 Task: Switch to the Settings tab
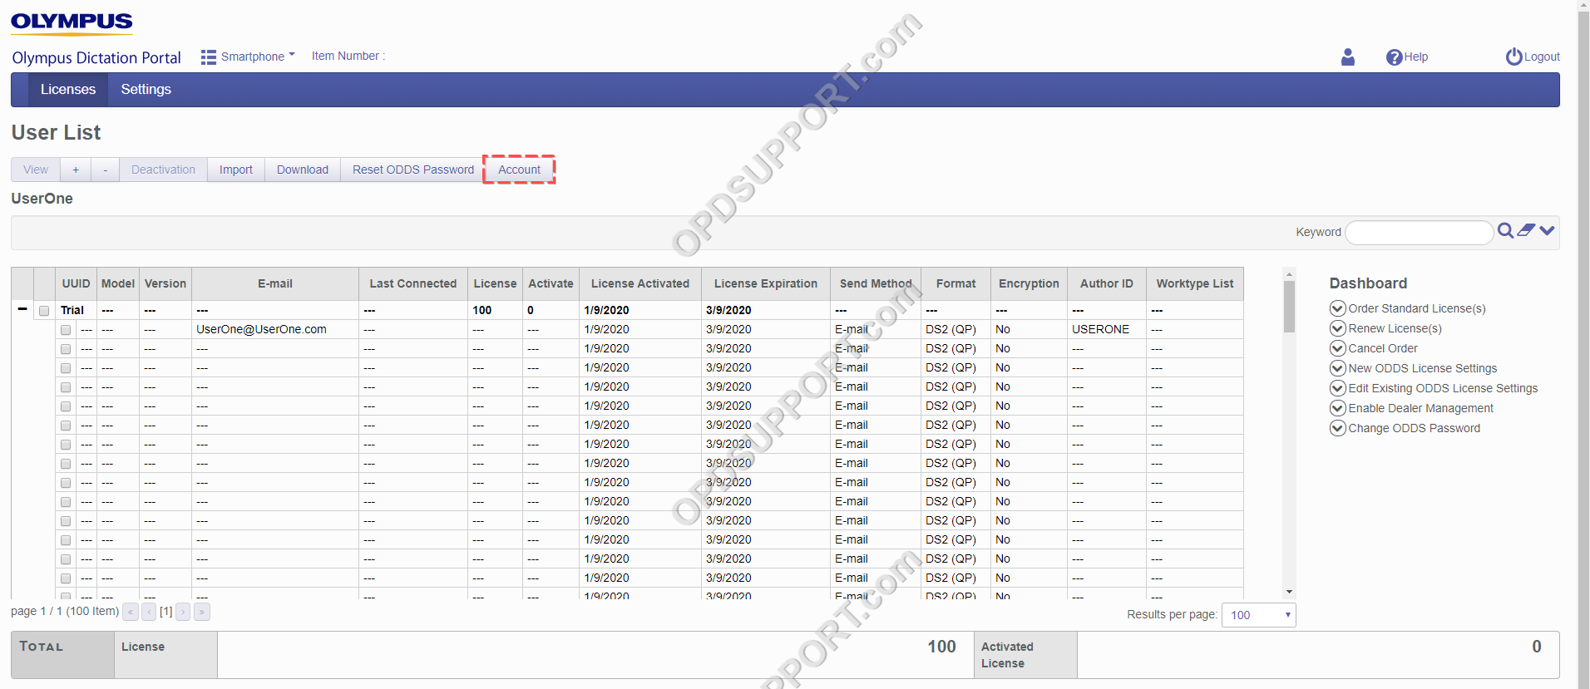coord(146,89)
